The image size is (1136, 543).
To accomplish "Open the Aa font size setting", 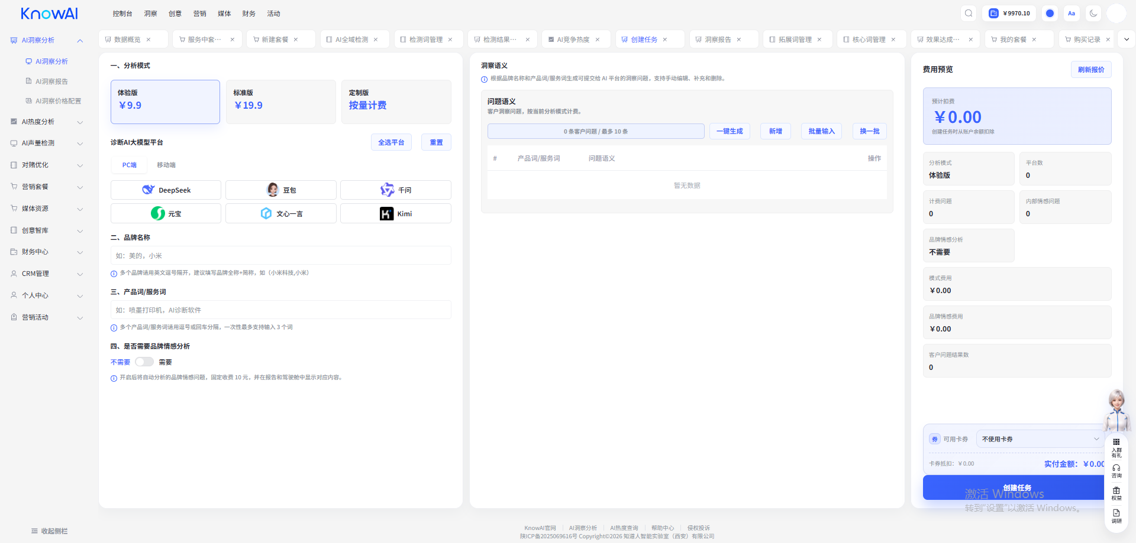I will coord(1072,13).
